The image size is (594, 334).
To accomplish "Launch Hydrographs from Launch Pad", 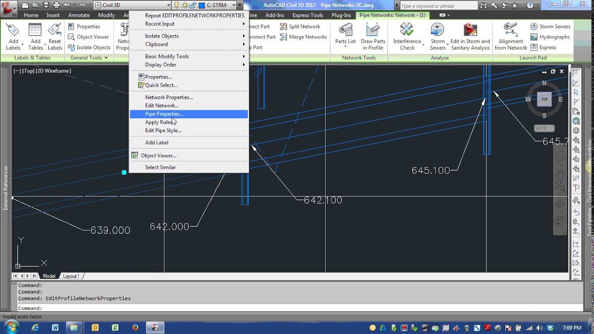I will tap(550, 37).
